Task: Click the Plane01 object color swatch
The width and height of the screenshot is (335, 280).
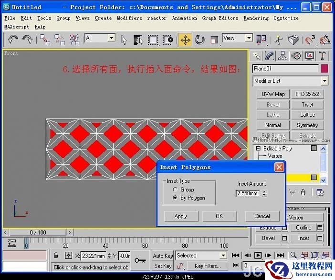Action: [325, 69]
